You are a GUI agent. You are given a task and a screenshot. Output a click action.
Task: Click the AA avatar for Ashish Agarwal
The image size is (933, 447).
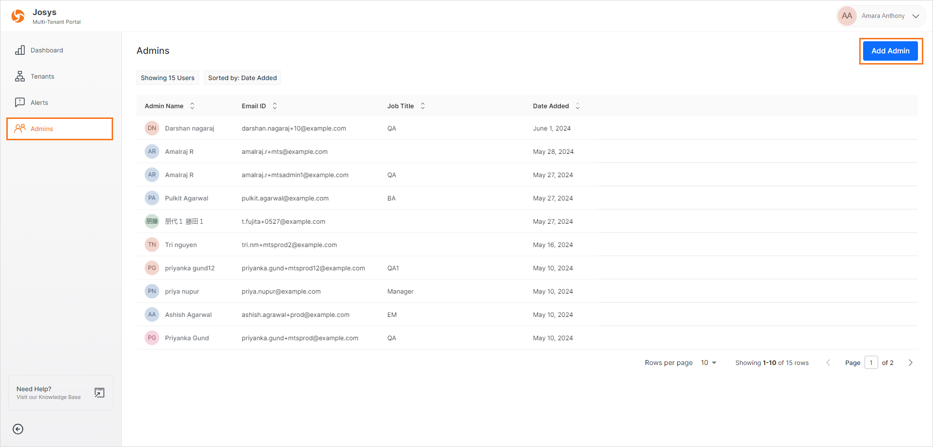(152, 315)
